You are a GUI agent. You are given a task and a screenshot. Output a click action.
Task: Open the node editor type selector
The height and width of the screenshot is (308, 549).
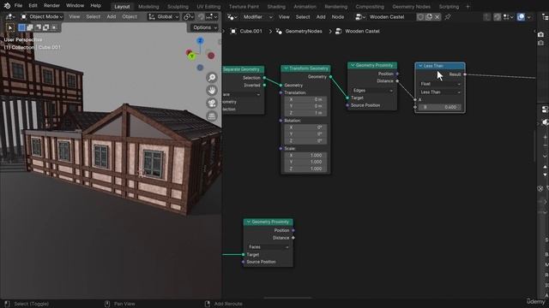232,17
